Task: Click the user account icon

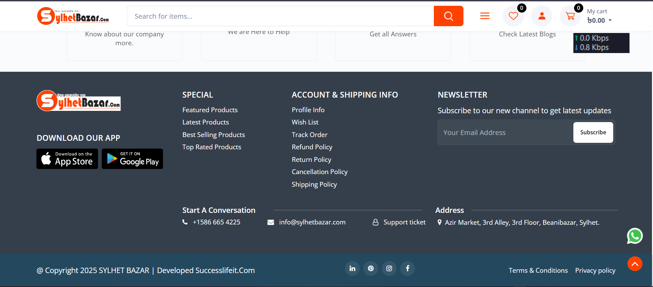Action: [x=542, y=16]
